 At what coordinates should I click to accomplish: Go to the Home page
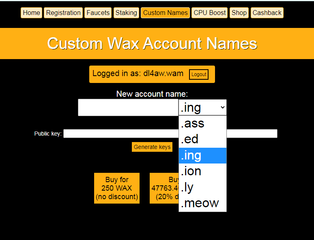click(x=31, y=13)
